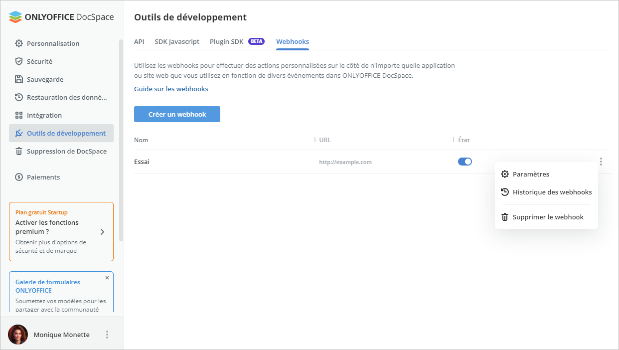Click the trash icon beside Supprimer le webhook
The image size is (619, 350).
coord(505,217)
